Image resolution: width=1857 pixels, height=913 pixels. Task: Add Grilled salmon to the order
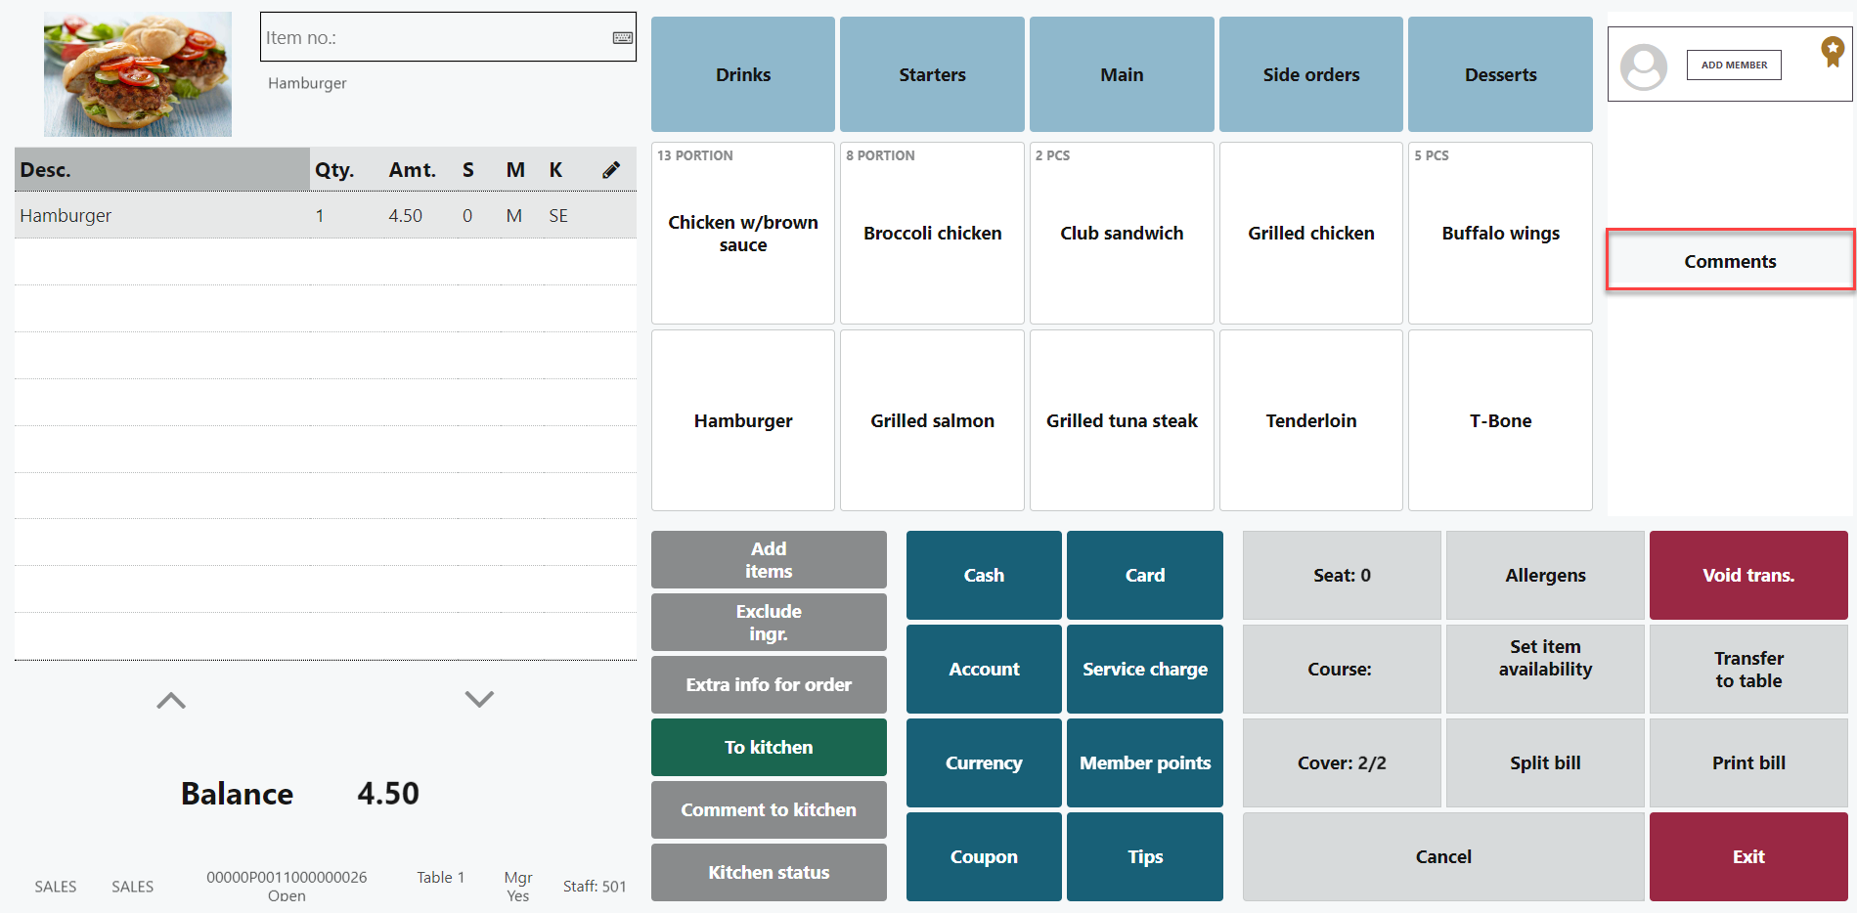click(x=932, y=420)
